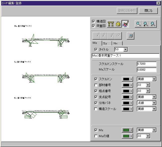
Task: Click the スケルトンスケール input field
Action: coord(147,64)
